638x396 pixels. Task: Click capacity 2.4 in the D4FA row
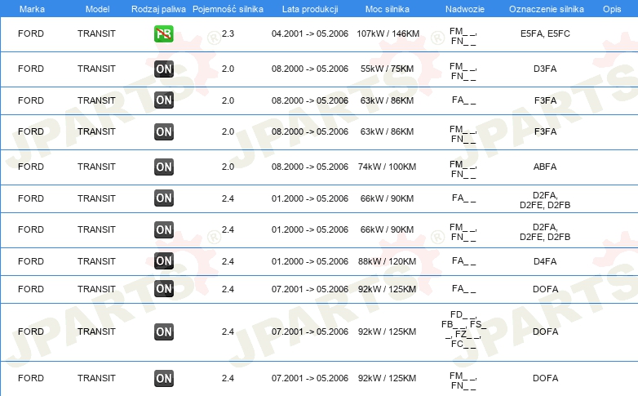(x=228, y=261)
